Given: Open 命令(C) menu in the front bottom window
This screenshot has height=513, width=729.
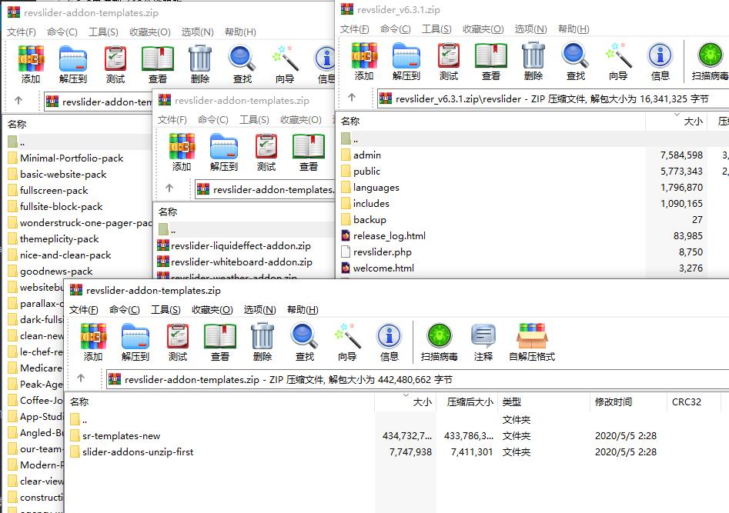Looking at the screenshot, I should pos(124,309).
